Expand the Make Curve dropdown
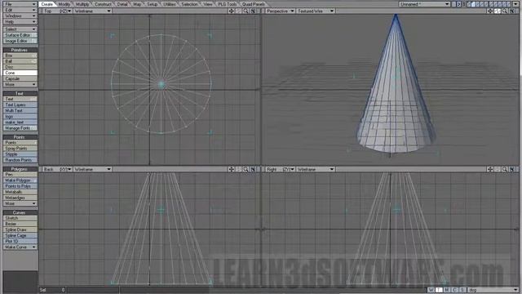 tap(20, 247)
